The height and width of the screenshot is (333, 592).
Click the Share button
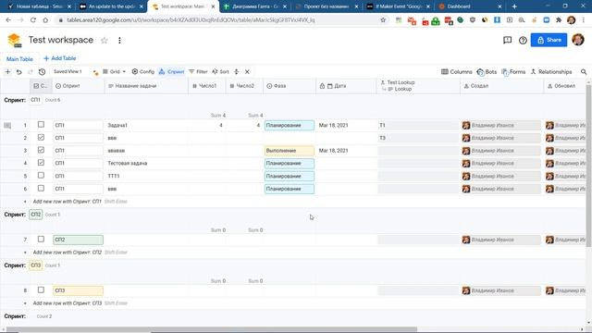pos(549,40)
